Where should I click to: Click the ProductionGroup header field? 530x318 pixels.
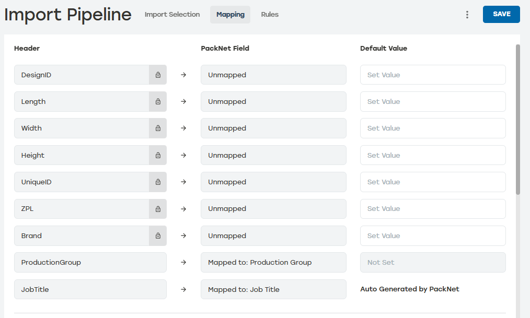tap(90, 262)
